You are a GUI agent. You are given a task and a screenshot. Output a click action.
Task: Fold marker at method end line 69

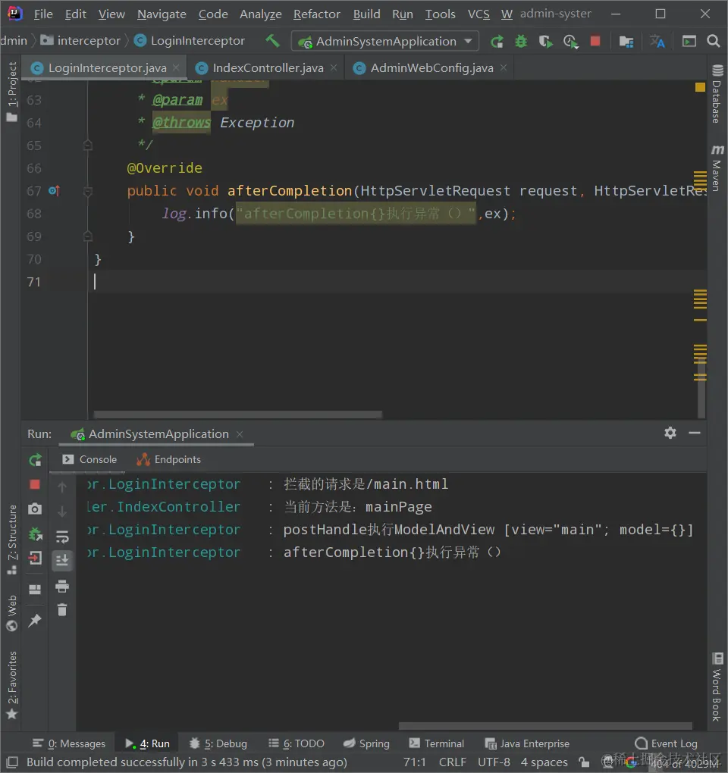tap(88, 236)
